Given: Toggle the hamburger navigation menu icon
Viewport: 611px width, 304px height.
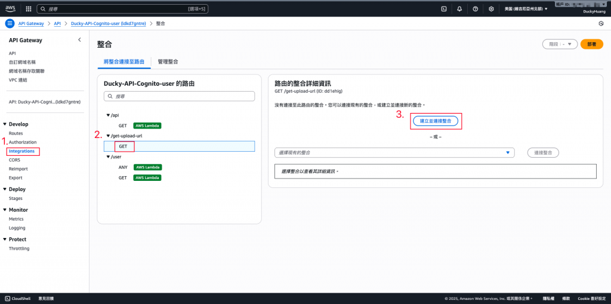Looking at the screenshot, I should (x=10, y=23).
